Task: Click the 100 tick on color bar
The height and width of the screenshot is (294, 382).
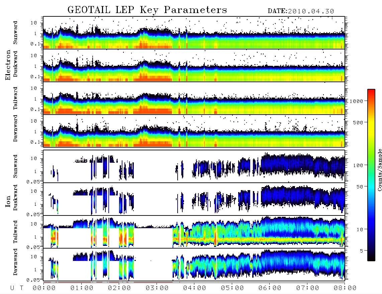Action: pos(358,165)
